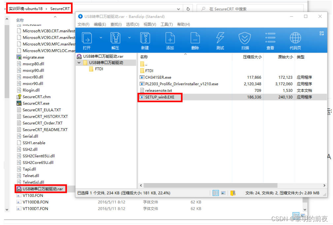Sort Explorer list by 名称 column header
This screenshot has height=225, width=333.
tap(20, 20)
